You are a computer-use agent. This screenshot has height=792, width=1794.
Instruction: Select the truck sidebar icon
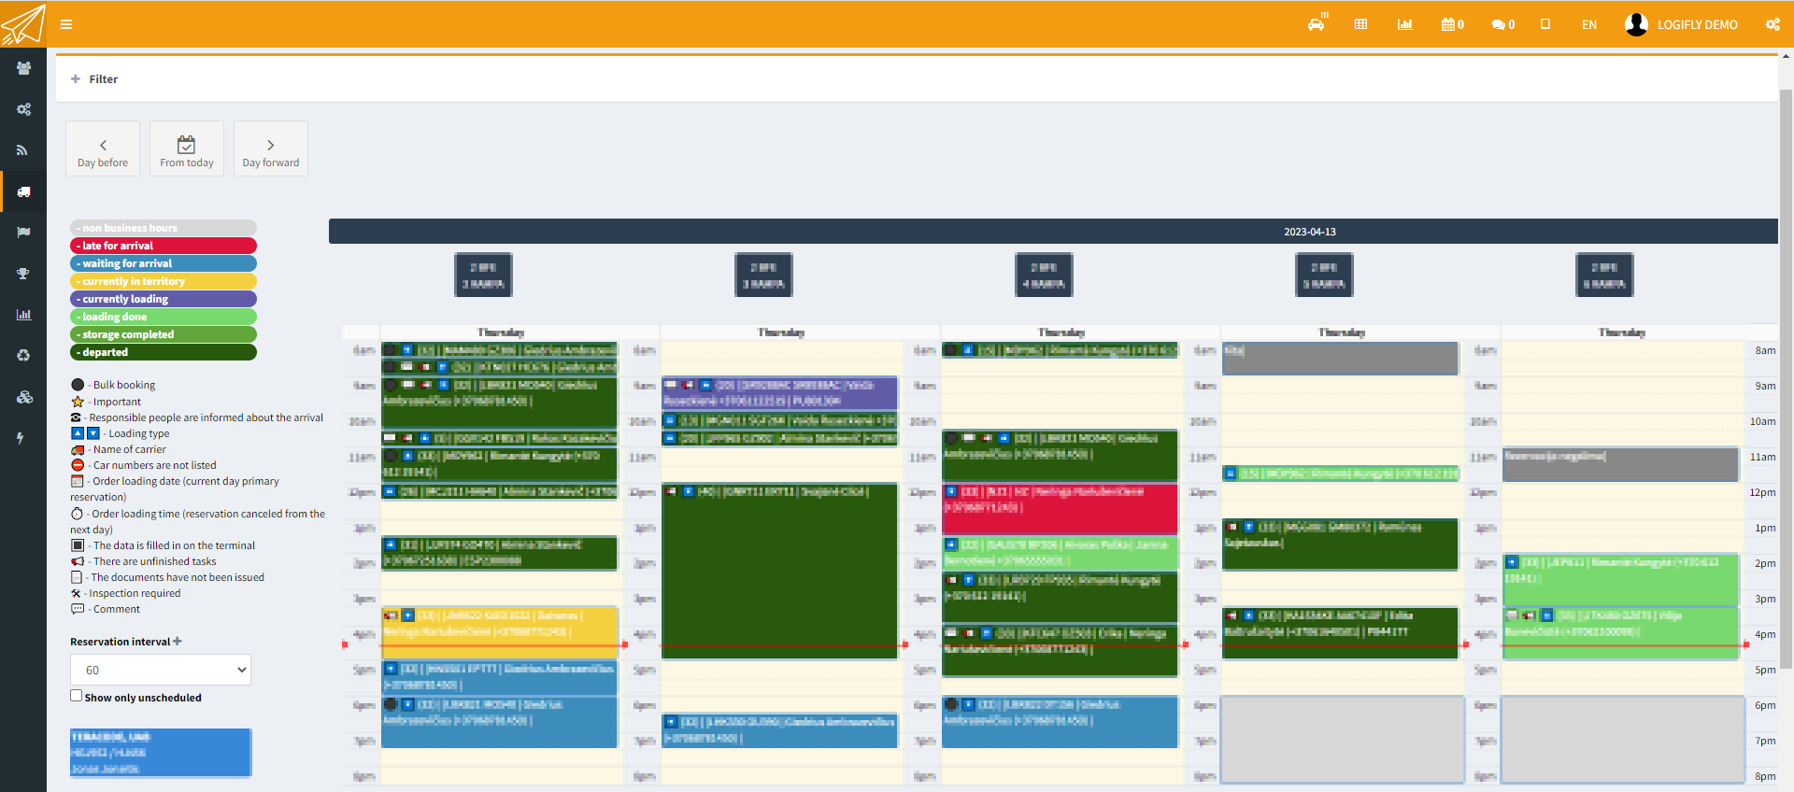click(x=23, y=191)
